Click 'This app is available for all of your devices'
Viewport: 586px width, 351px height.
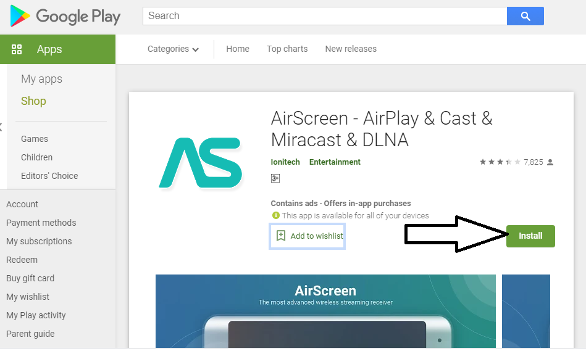pos(356,215)
